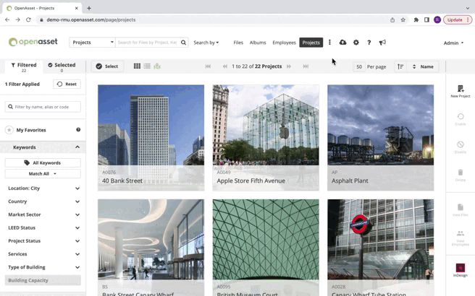This screenshot has width=475, height=296.
Task: Click the All Keywords button
Action: tap(43, 163)
